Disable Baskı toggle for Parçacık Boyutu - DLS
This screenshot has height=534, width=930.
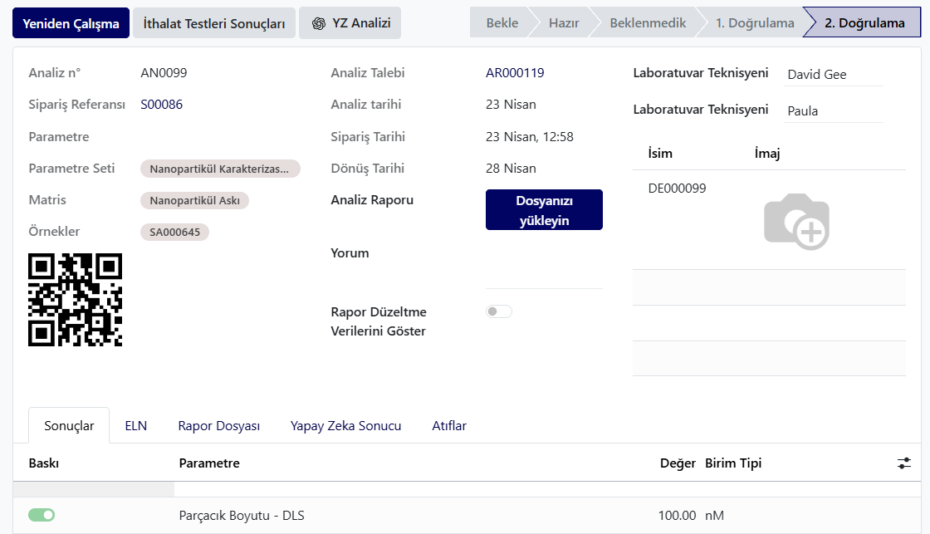tap(42, 515)
